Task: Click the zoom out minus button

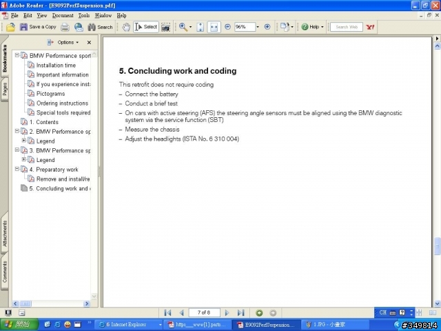Action: pyautogui.click(x=228, y=27)
